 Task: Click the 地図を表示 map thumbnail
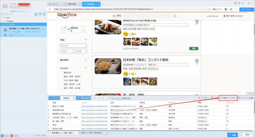coord(73,29)
